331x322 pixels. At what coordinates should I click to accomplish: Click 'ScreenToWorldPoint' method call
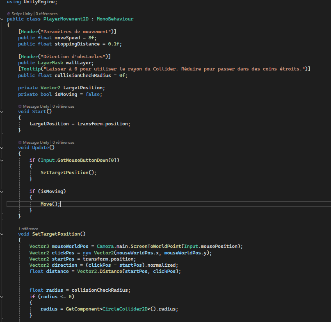tap(156, 246)
